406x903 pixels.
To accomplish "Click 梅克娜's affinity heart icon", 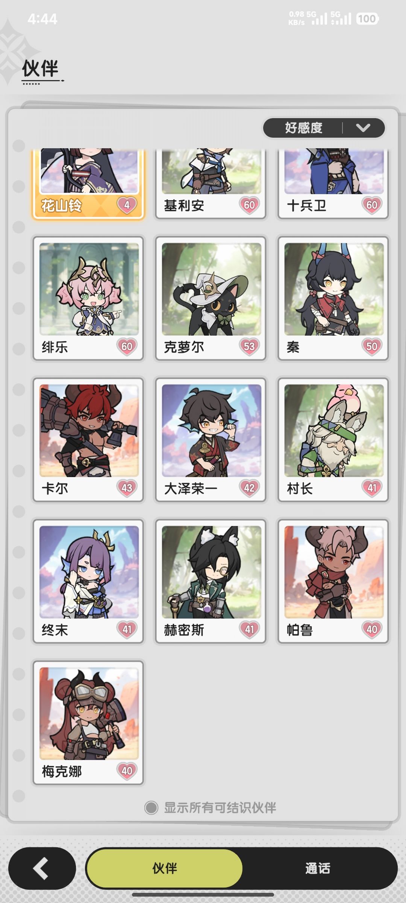I will click(x=127, y=771).
